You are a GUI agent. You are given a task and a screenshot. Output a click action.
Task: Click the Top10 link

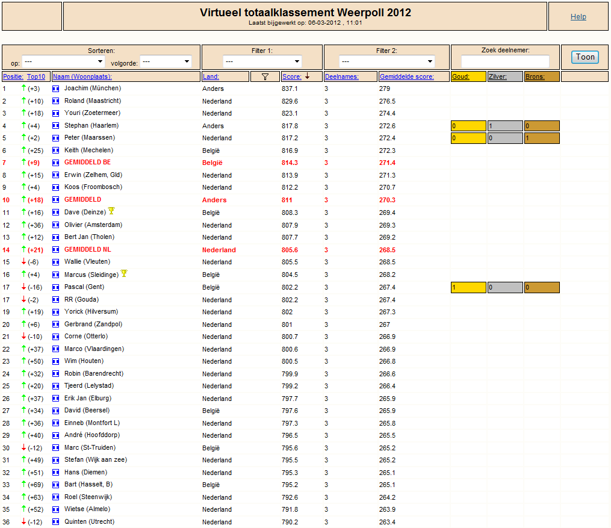pyautogui.click(x=36, y=77)
